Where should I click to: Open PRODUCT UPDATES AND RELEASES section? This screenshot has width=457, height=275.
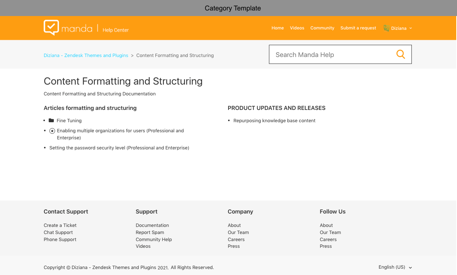point(277,108)
